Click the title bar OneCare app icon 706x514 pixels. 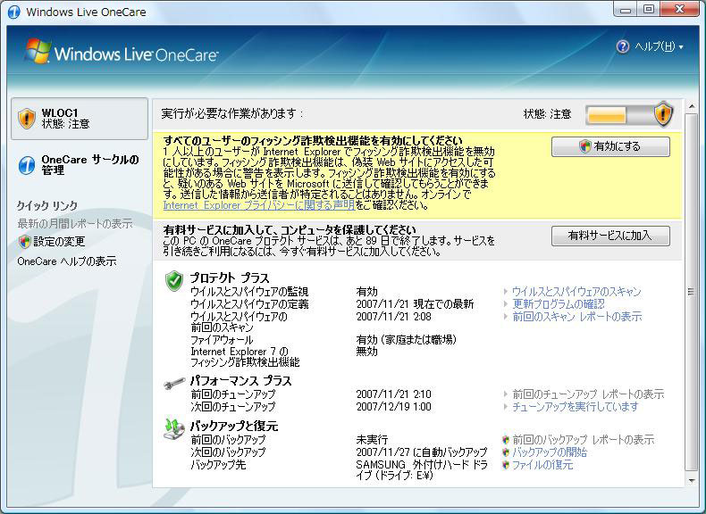[14, 12]
